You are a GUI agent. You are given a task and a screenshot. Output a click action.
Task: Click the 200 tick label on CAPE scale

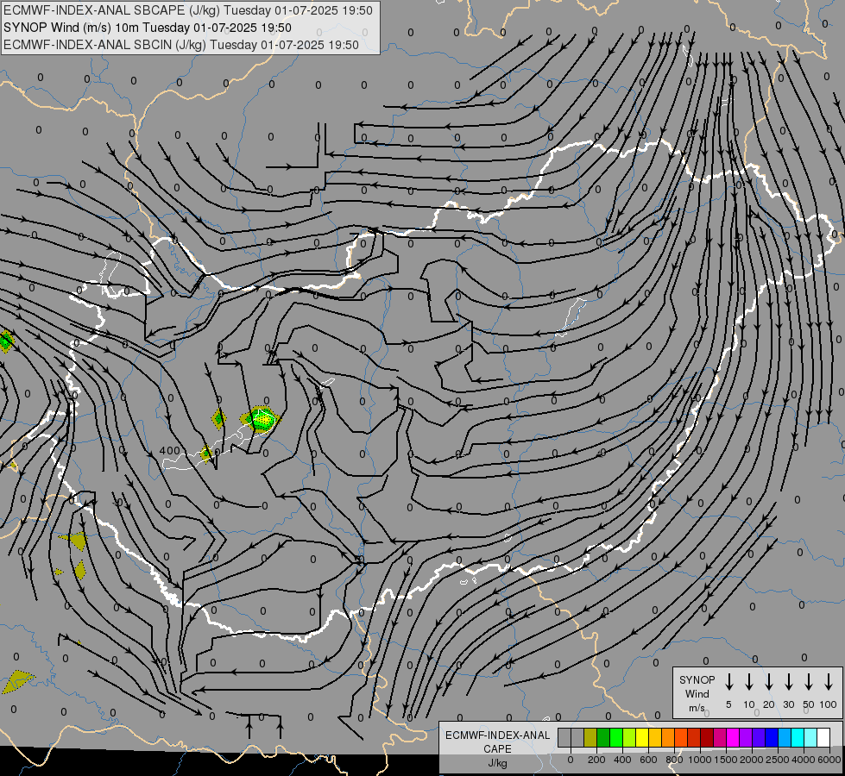click(596, 760)
